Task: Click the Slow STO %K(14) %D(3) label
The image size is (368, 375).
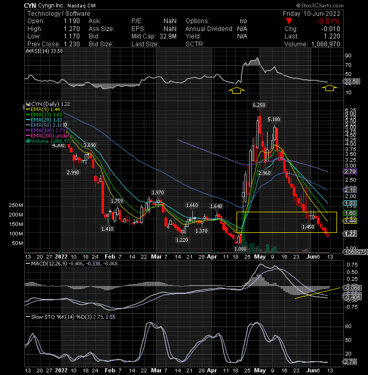Action: point(62,317)
